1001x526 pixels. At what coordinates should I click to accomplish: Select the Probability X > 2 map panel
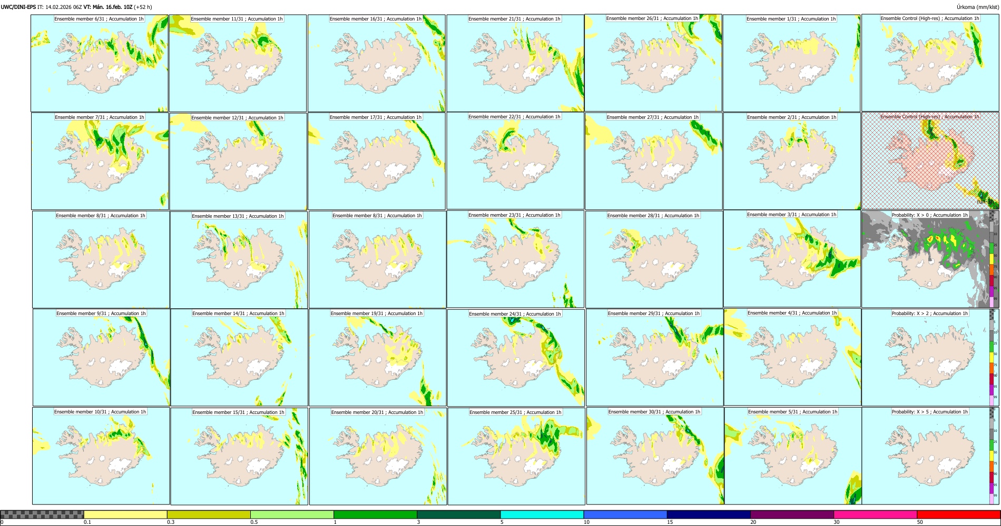pyautogui.click(x=930, y=357)
